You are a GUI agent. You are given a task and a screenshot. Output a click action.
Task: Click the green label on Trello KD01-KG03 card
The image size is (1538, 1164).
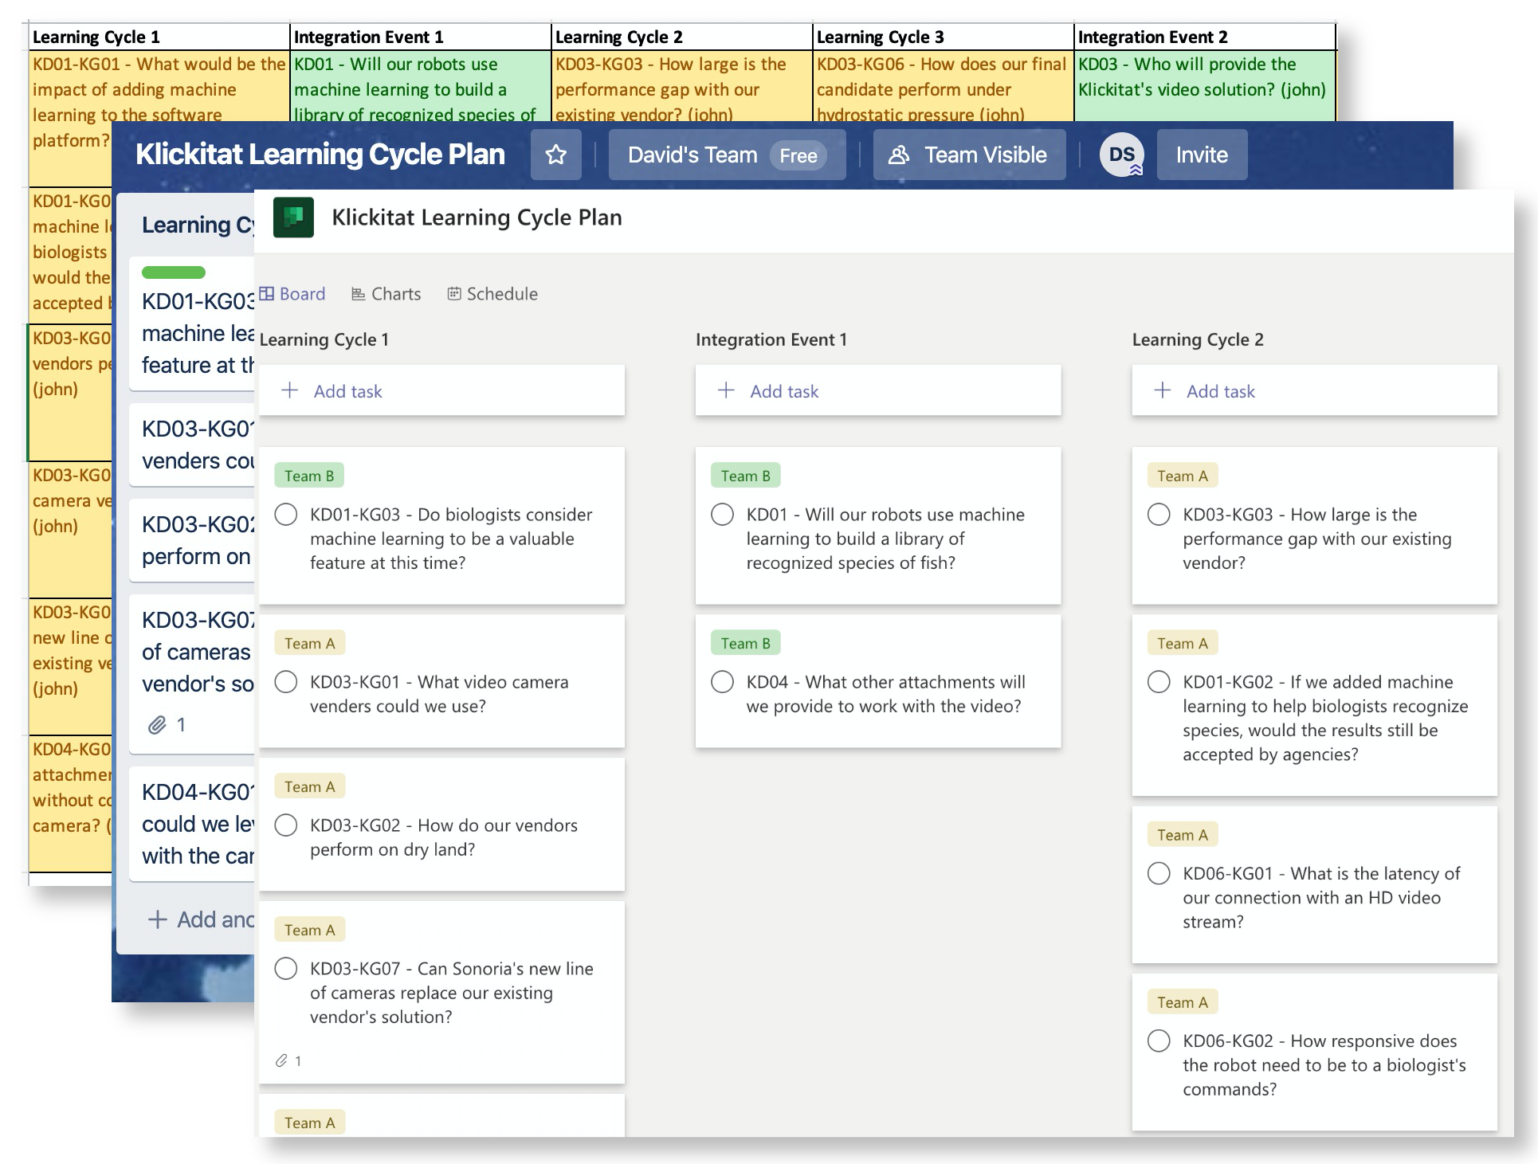tap(174, 272)
